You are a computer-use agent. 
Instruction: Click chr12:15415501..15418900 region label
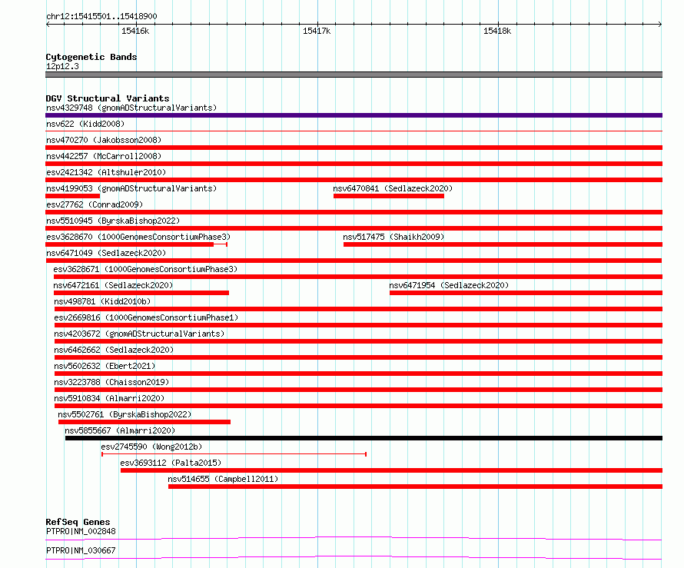tap(101, 16)
